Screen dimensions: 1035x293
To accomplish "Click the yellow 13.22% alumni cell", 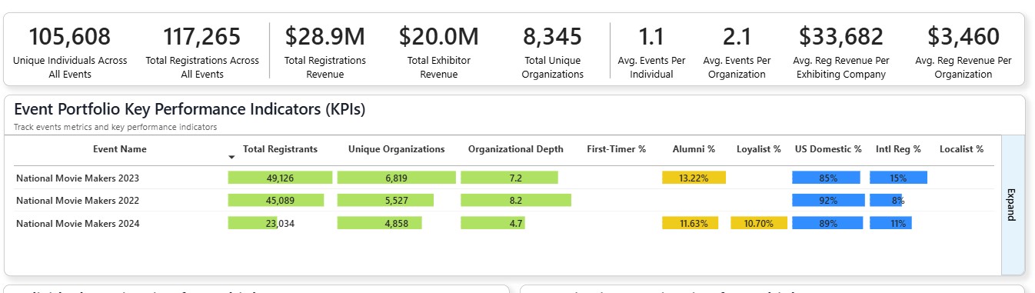I will tap(694, 178).
